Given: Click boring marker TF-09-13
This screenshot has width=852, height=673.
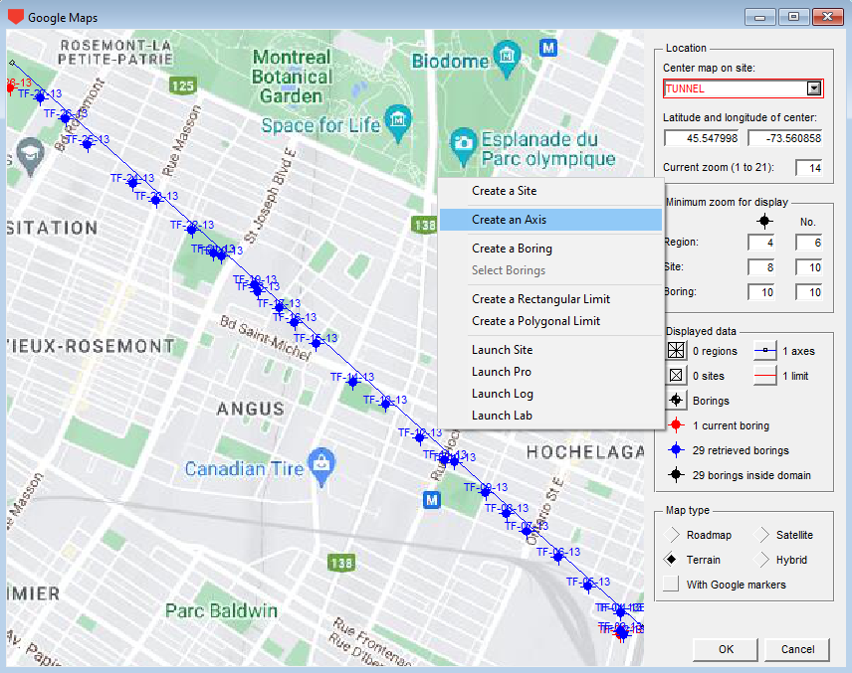Looking at the screenshot, I should tap(486, 492).
